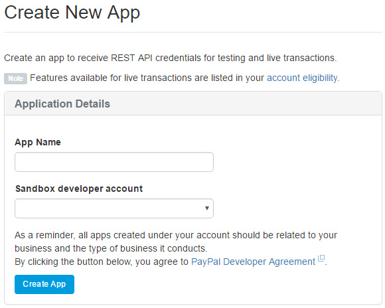The width and height of the screenshot is (385, 308).
Task: Click the App Name input field
Action: pos(114,162)
